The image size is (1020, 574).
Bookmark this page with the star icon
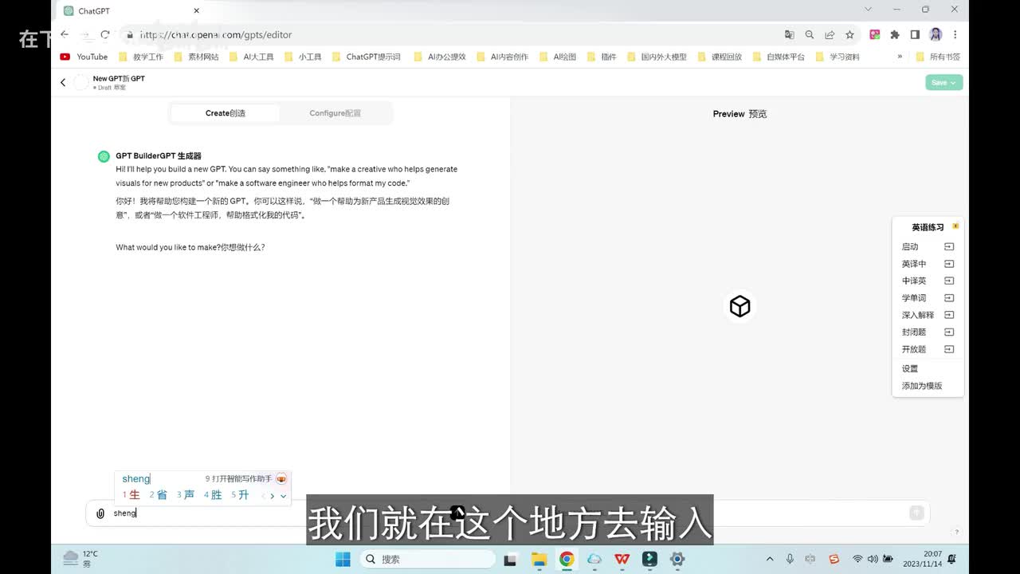click(x=849, y=34)
